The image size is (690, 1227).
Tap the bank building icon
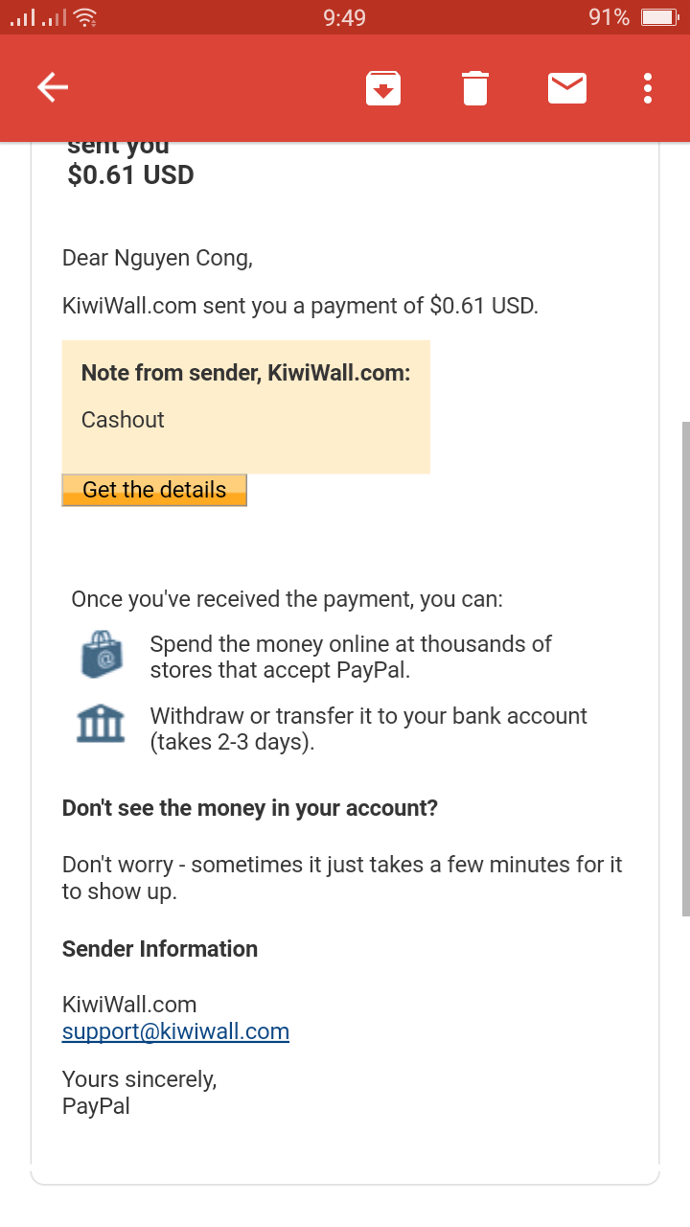click(101, 724)
